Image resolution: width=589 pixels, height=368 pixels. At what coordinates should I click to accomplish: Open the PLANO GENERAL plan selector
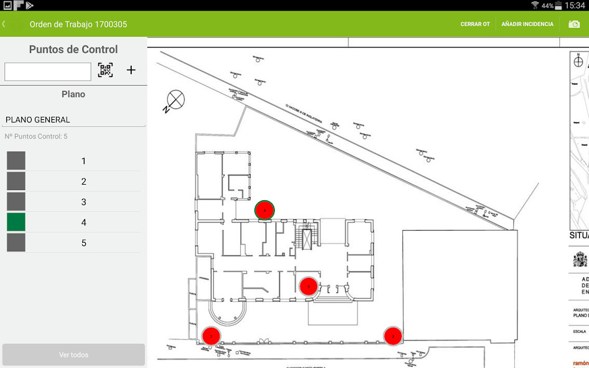coord(74,119)
